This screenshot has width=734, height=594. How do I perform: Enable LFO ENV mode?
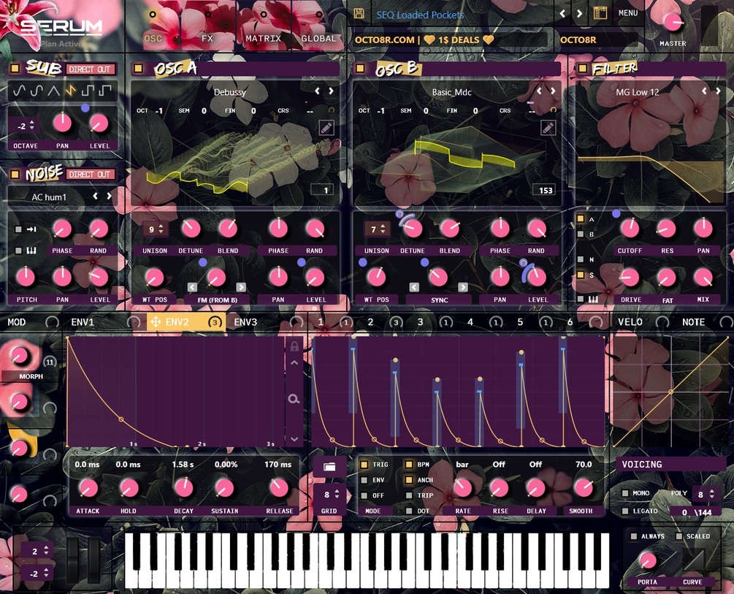pyautogui.click(x=364, y=480)
